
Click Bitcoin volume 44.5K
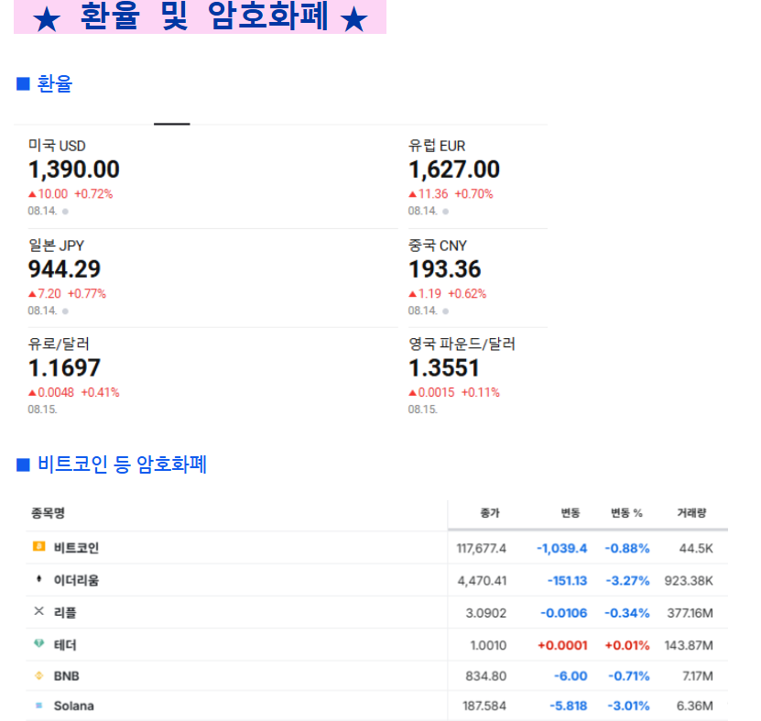696,548
